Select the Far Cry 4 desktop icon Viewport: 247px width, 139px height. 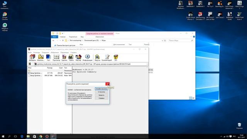click(x=210, y=4)
